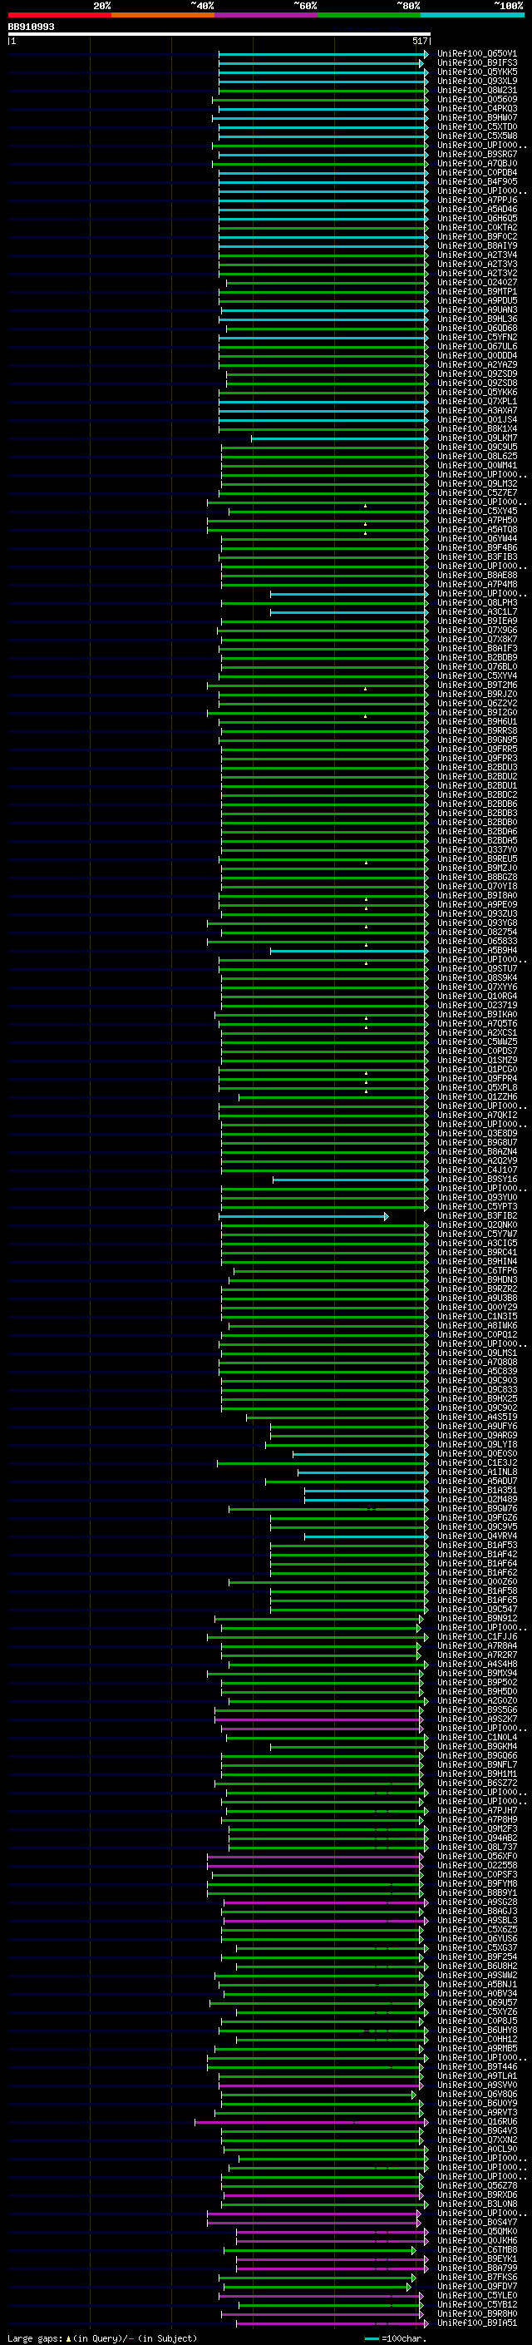This screenshot has width=532, height=2345.
Task: Click hit label UniRef100_A2YAZ9
Action: pos(476,365)
